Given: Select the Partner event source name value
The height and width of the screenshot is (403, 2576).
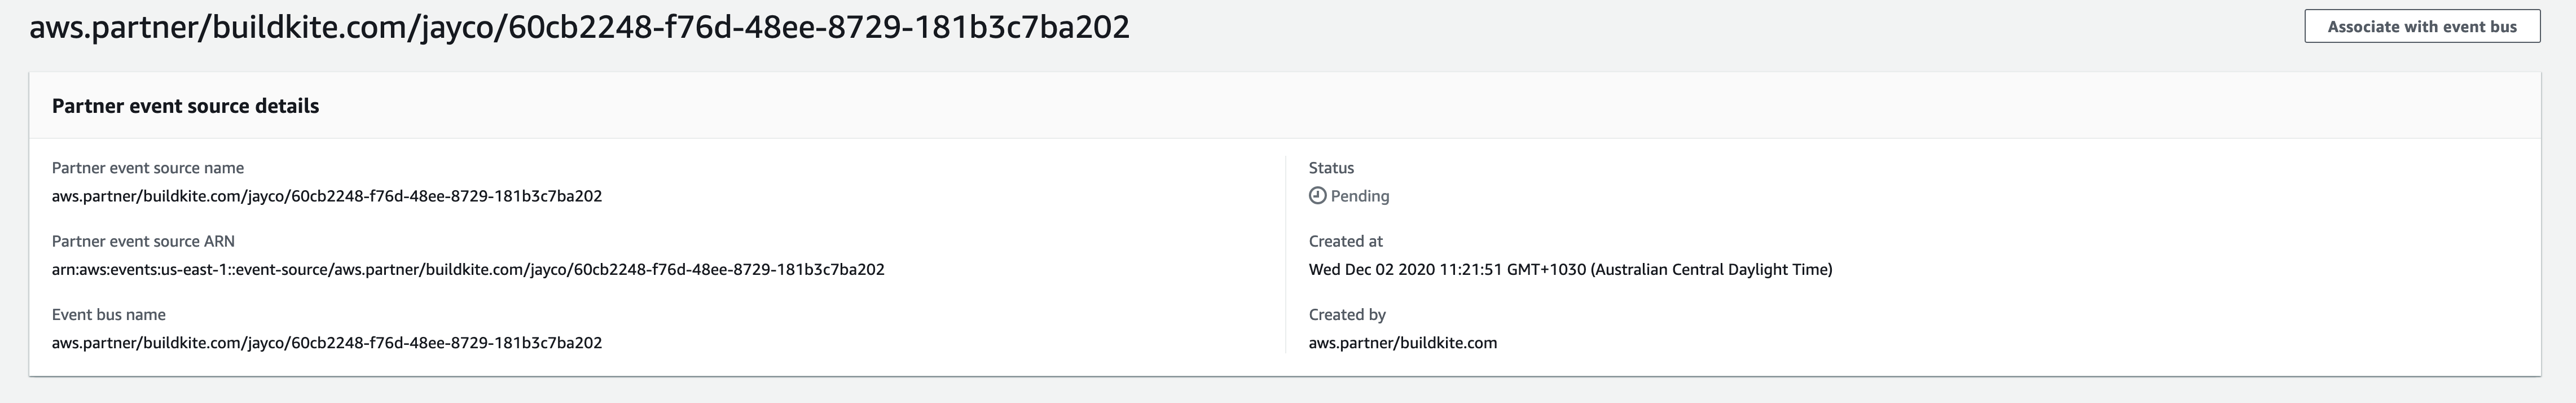Looking at the screenshot, I should pos(326,196).
